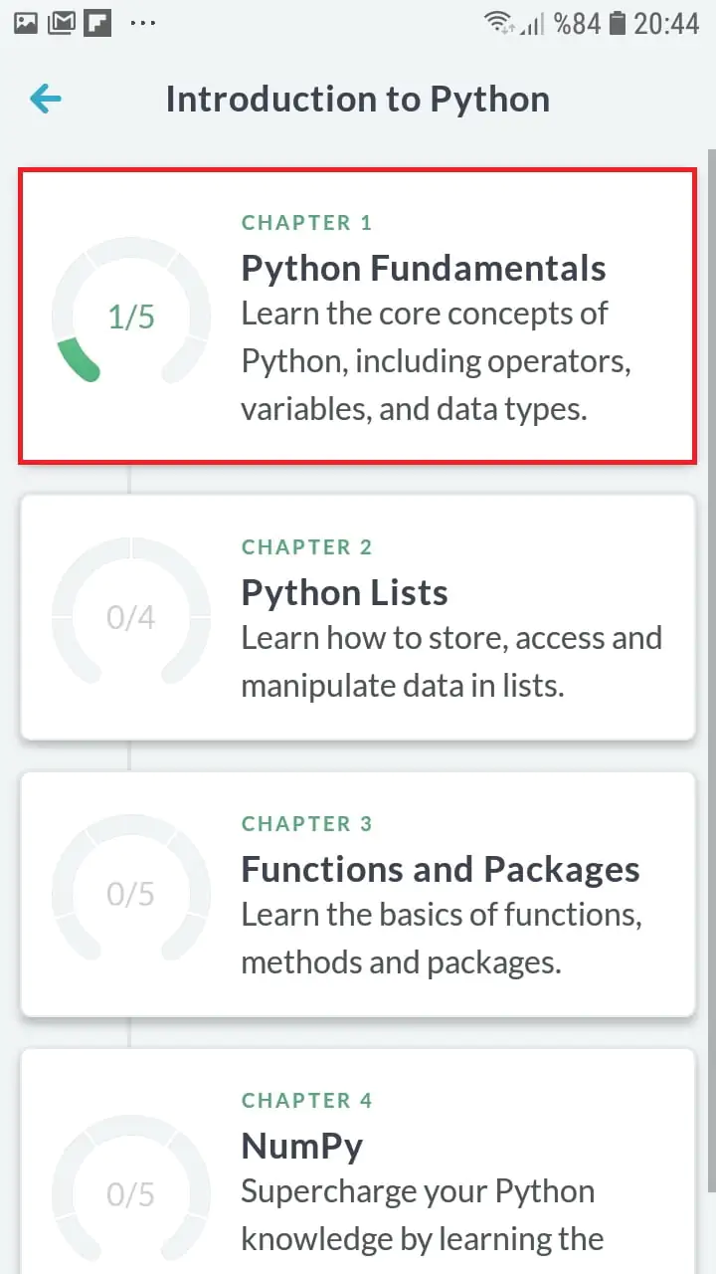Viewport: 716px width, 1274px height.
Task: Tap the CHAPTER 1 label
Action: click(306, 223)
